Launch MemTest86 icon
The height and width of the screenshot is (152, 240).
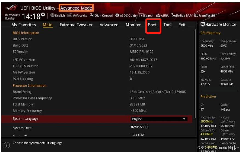[x=196, y=15]
